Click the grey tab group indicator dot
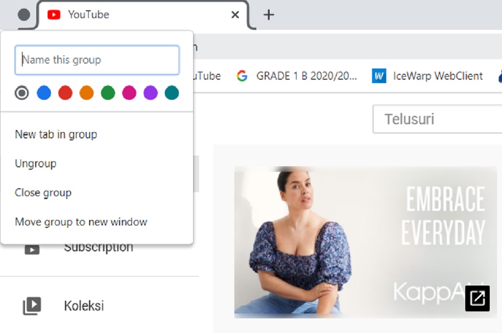Image resolution: width=502 pixels, height=333 pixels. click(x=24, y=15)
